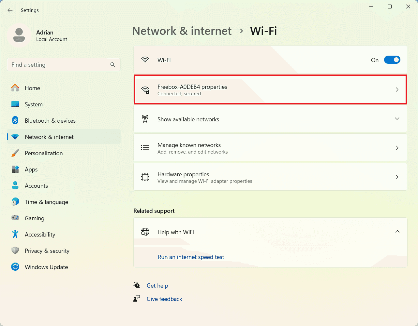Click the Help with WiFi heading
This screenshot has width=418, height=326.
(x=176, y=232)
